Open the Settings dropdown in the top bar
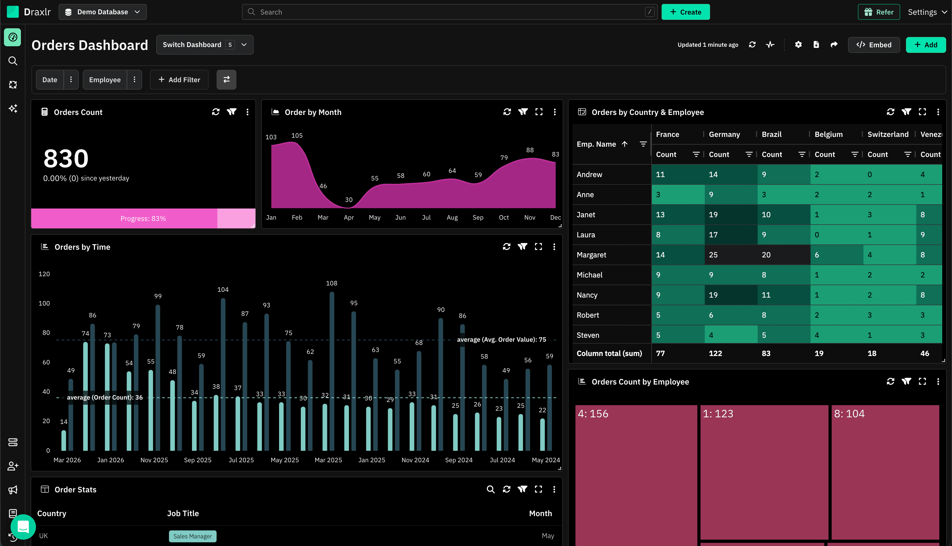 927,12
